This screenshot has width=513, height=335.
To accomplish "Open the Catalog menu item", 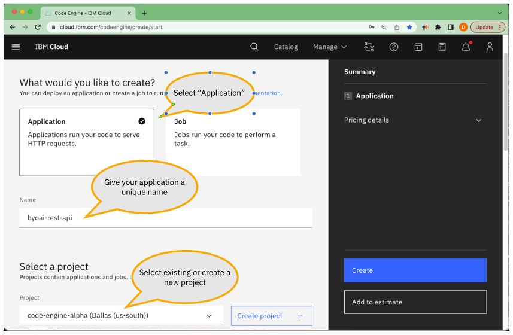I will [286, 47].
